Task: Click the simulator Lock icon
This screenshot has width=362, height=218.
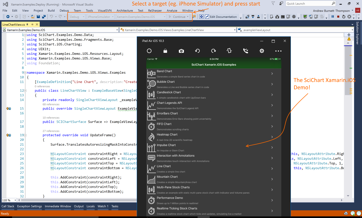Action: (165, 51)
